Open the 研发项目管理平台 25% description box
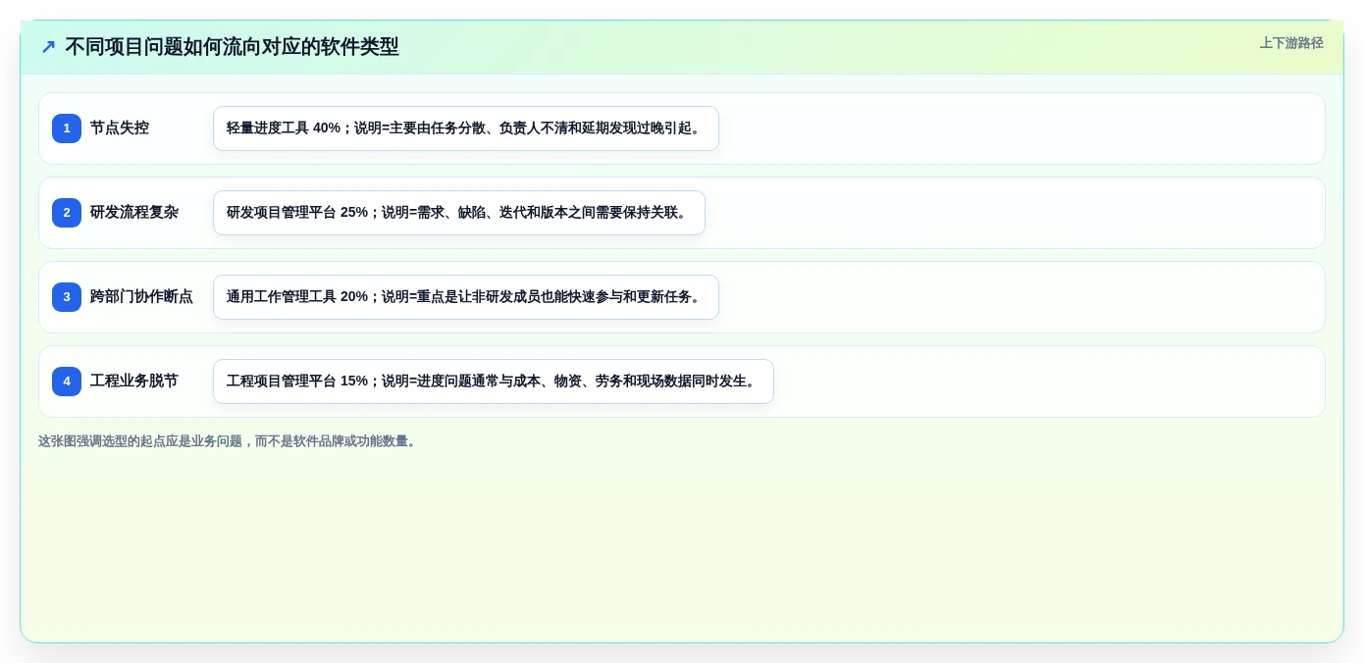Image resolution: width=1364 pixels, height=663 pixels. (x=459, y=213)
